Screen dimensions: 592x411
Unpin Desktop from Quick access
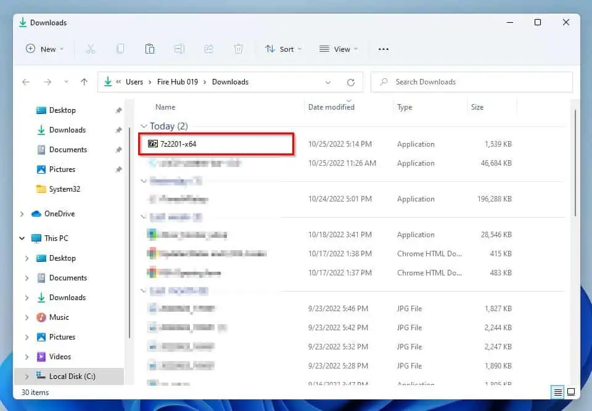118,110
